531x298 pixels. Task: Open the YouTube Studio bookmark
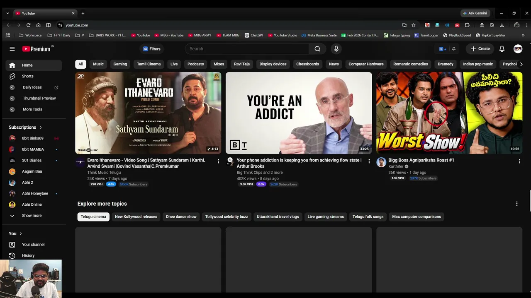click(282, 36)
